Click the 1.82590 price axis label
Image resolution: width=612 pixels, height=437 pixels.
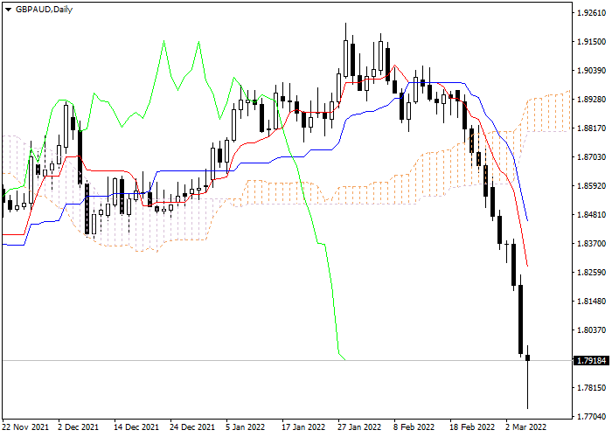click(592, 273)
